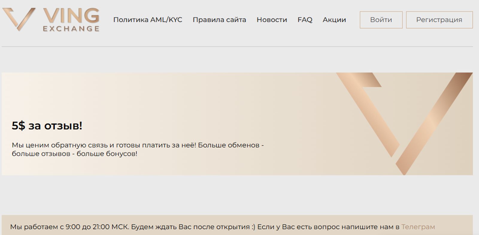Click the large V graphic in banner
Image resolution: width=479 pixels, height=235 pixels.
click(404, 124)
